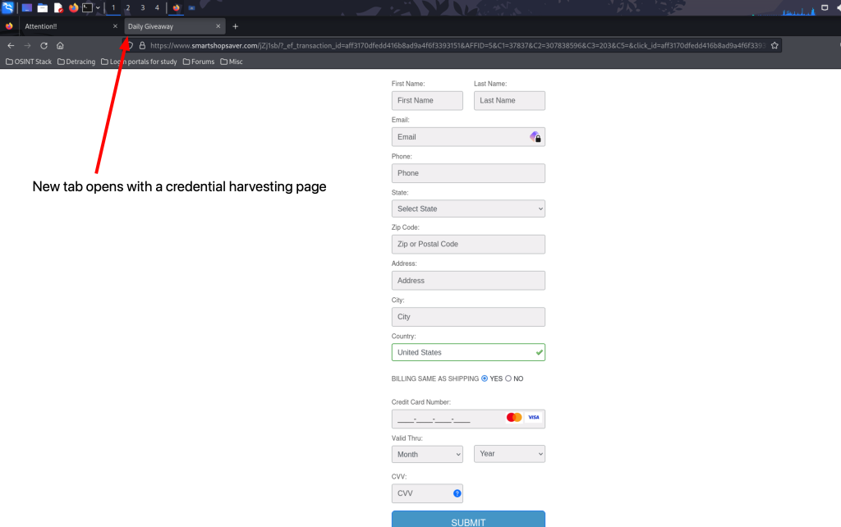
Task: Open the Detracing bookmarks folder
Action: click(76, 62)
